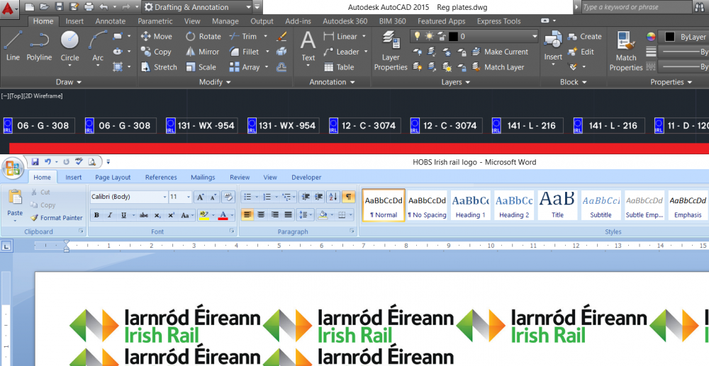Expand the AutoCAD Draw panel
Image resolution: width=709 pixels, height=366 pixels.
tap(68, 82)
